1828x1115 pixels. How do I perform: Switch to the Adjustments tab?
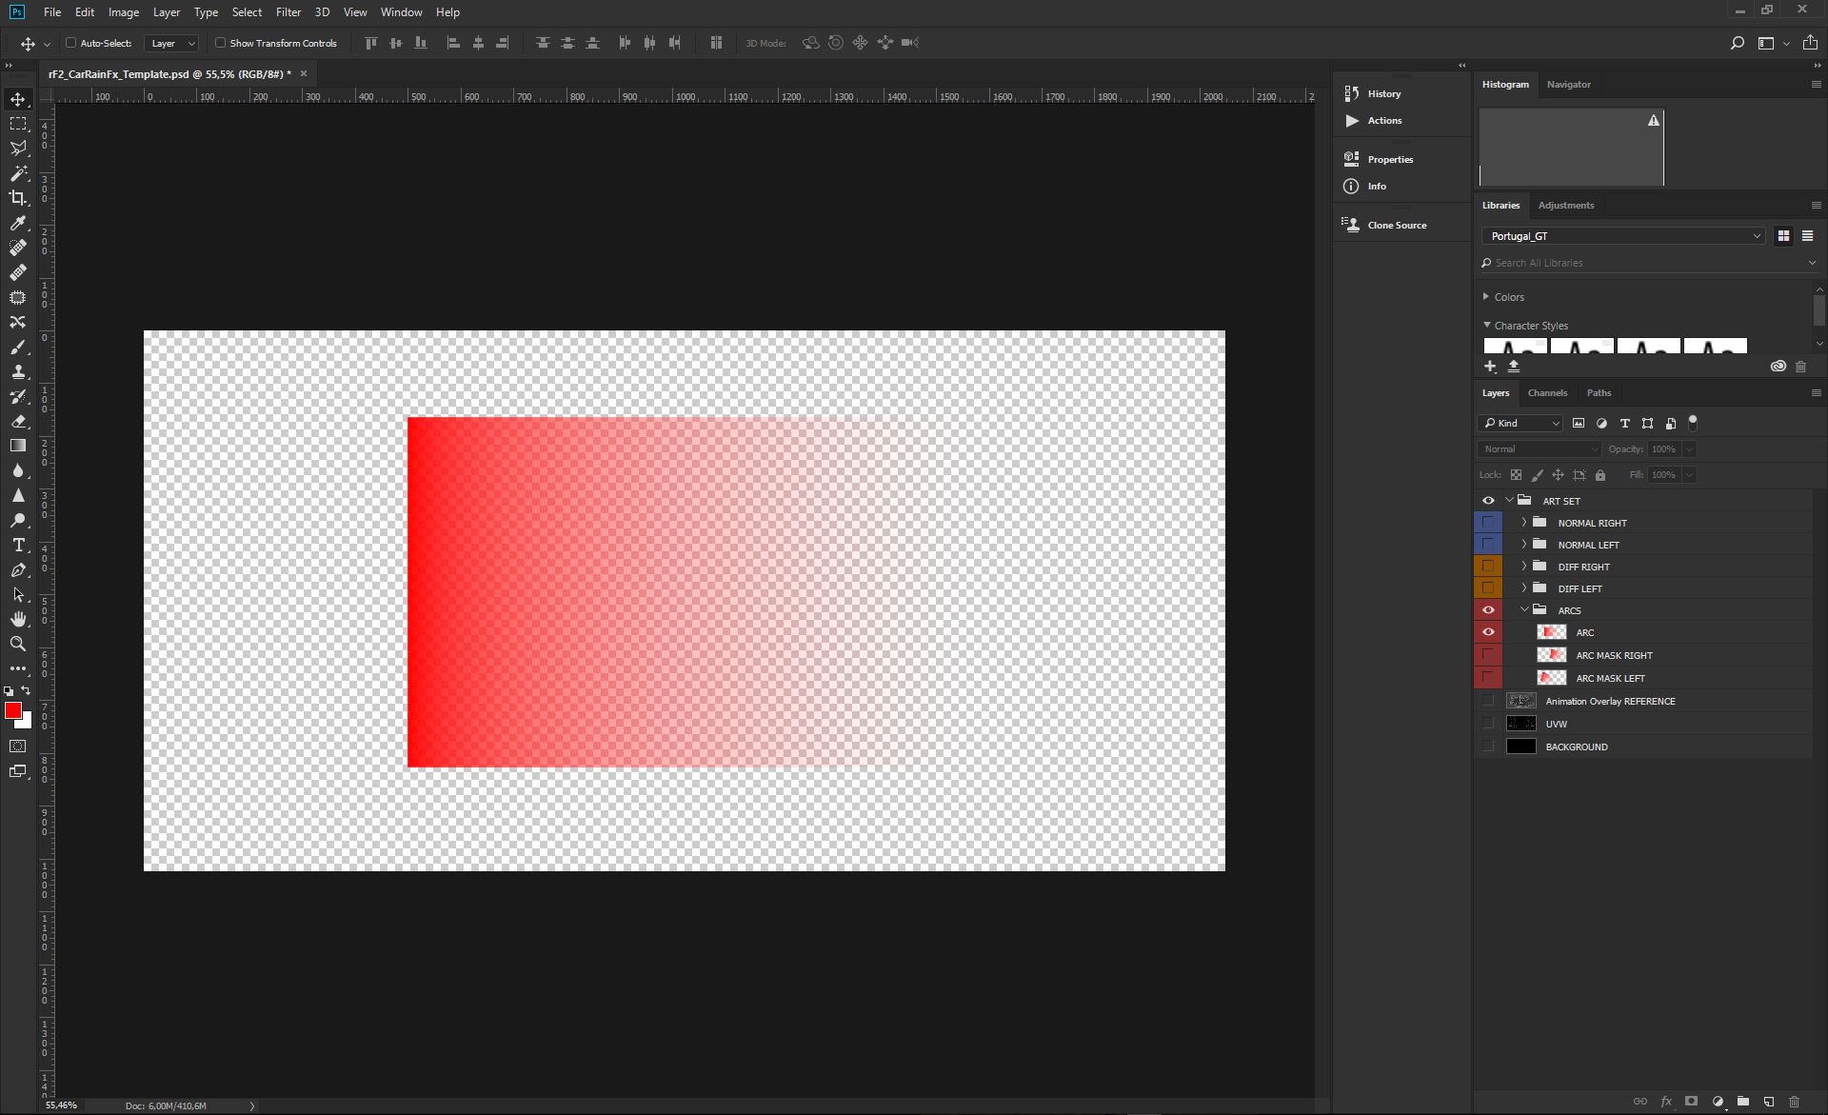pos(1565,205)
